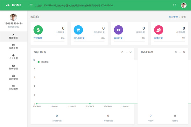The image size is (191, 127).
Task: Close the 状态汇总图 panel
Action: click(x=184, y=52)
